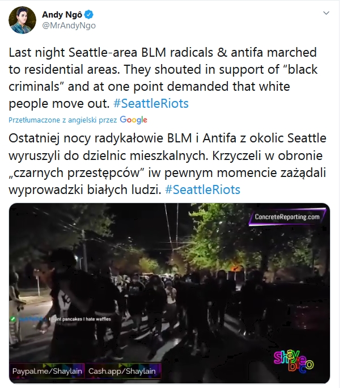Screen dimensions: 343x388
Task: Open #SeattleRiots hashtag in Polish translation
Action: click(x=202, y=190)
